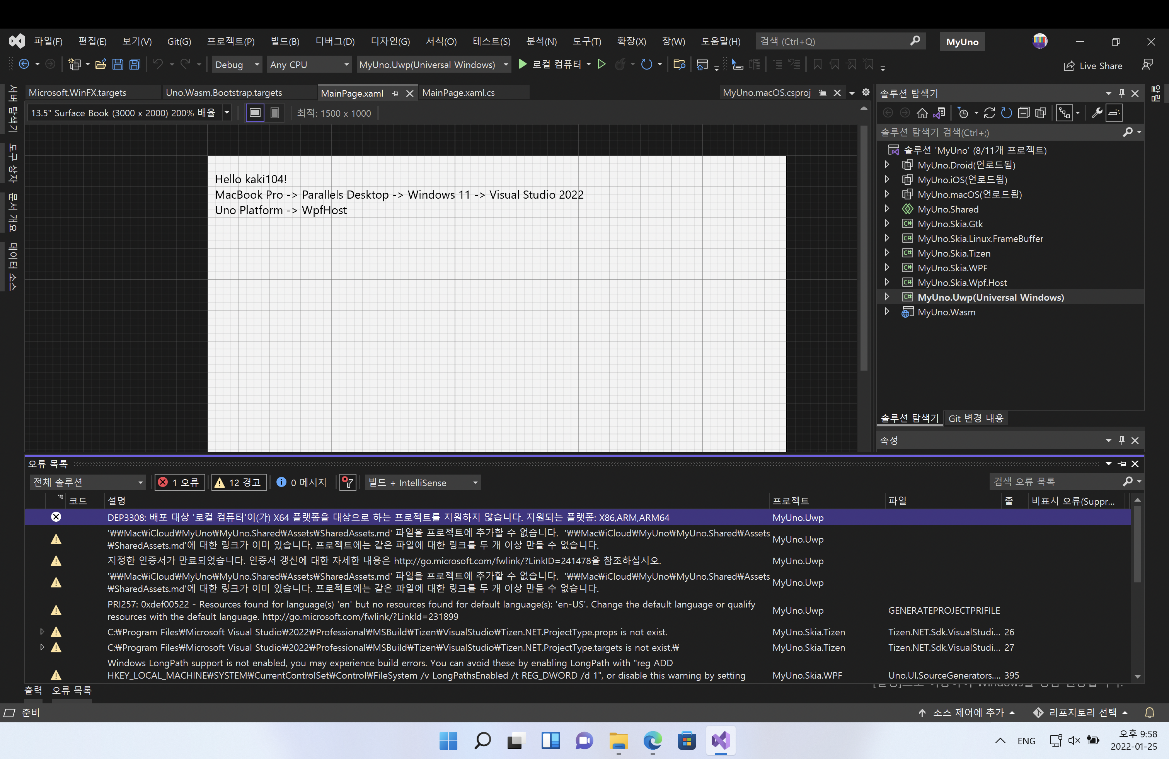Toggle the 12 경고 warnings filter
This screenshot has height=759, width=1169.
coord(239,482)
